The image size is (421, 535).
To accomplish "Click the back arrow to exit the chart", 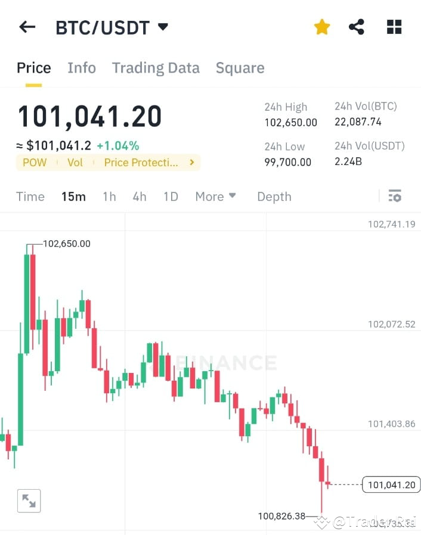I will (x=27, y=26).
